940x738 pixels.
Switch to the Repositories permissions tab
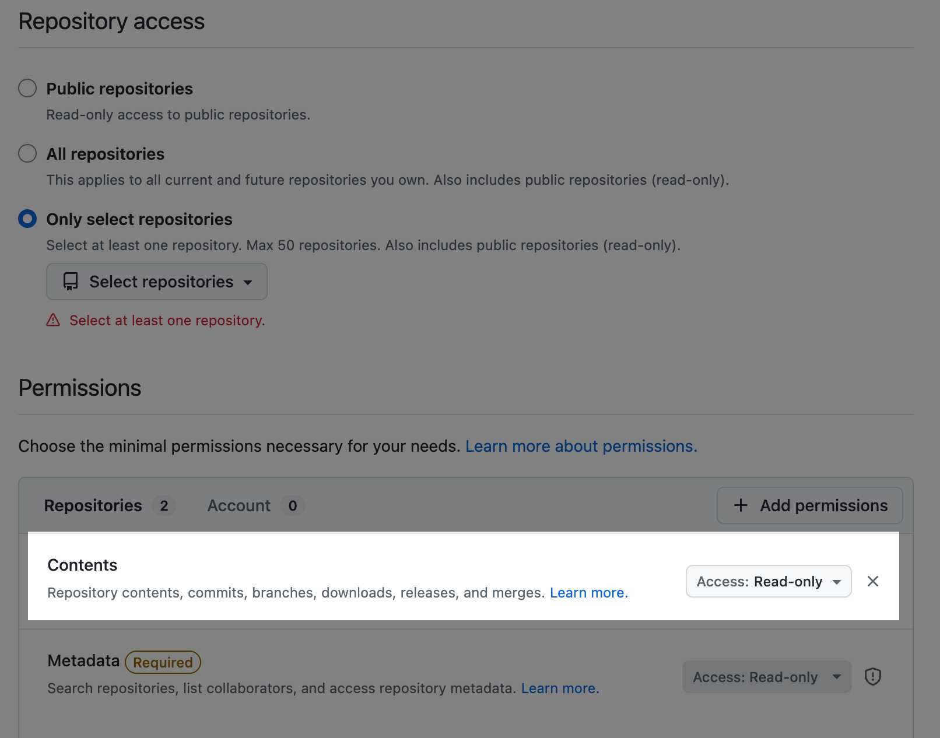coord(93,505)
